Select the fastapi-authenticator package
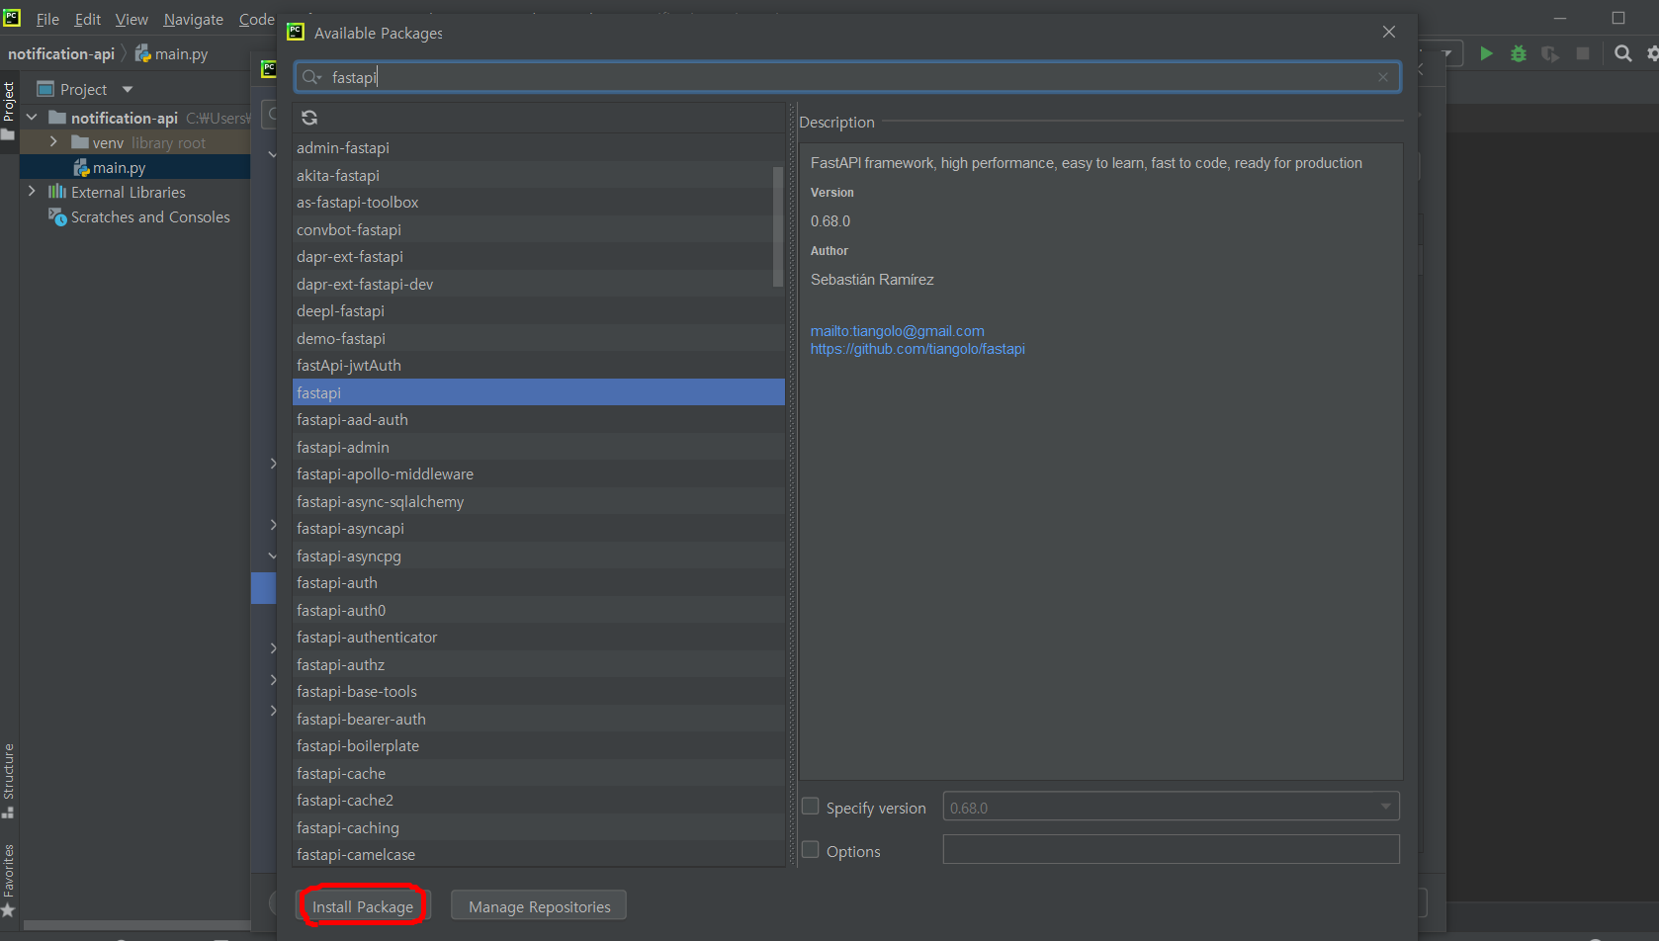 coord(539,637)
